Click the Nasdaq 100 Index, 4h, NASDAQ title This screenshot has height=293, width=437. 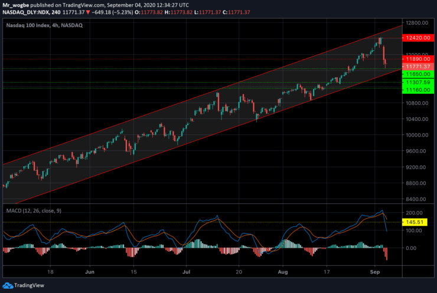[x=44, y=25]
